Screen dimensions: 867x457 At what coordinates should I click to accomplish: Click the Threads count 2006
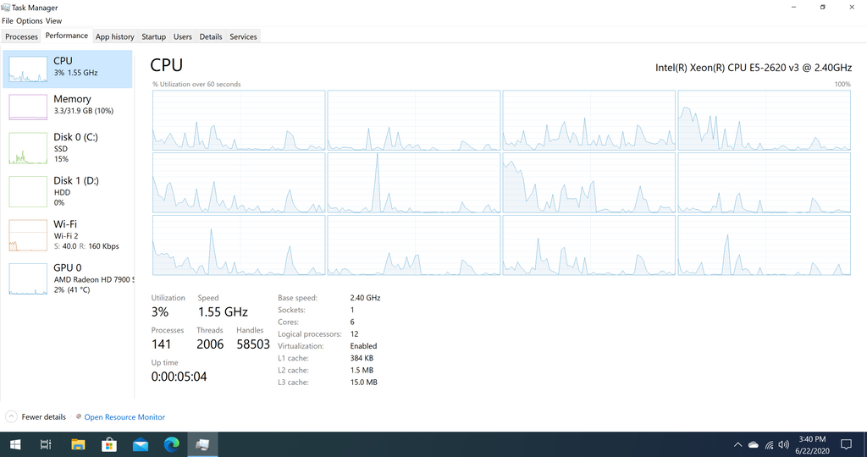[210, 344]
